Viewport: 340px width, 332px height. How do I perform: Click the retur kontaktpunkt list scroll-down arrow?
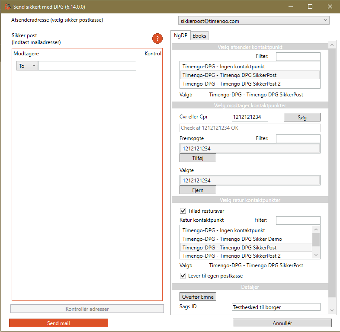pos(316,255)
